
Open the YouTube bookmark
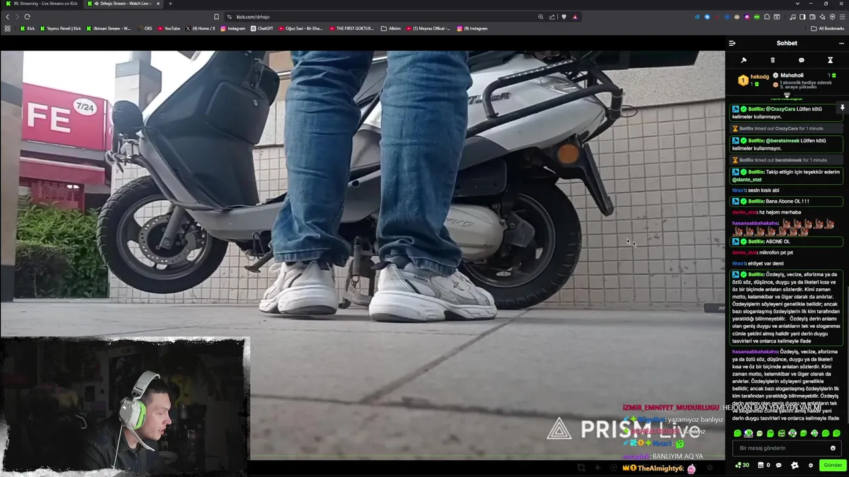pos(168,28)
